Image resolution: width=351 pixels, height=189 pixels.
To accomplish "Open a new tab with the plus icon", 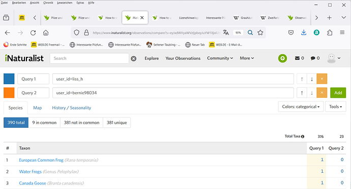I will 329,18.
